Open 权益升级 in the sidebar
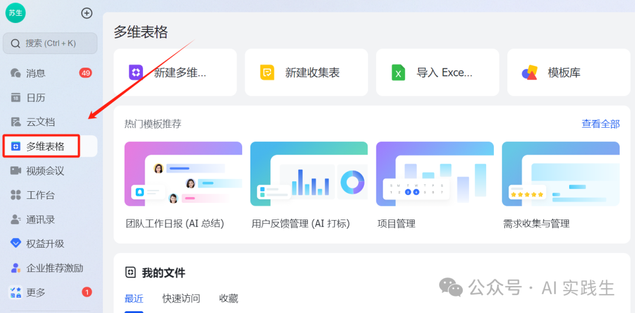 [x=50, y=244]
